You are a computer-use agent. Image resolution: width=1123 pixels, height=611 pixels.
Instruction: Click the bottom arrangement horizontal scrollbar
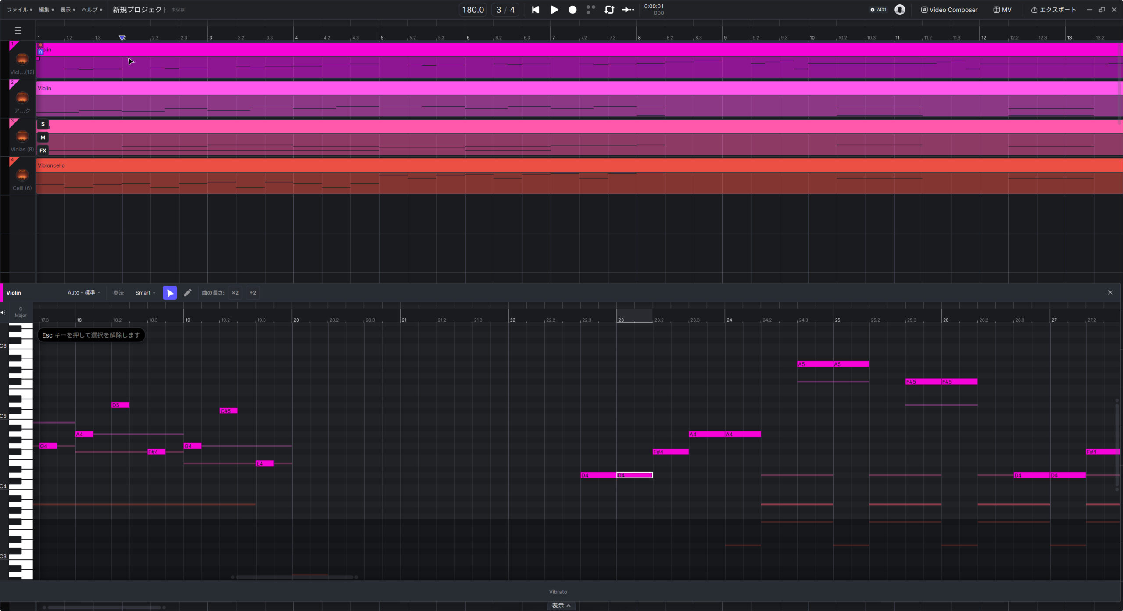click(104, 607)
